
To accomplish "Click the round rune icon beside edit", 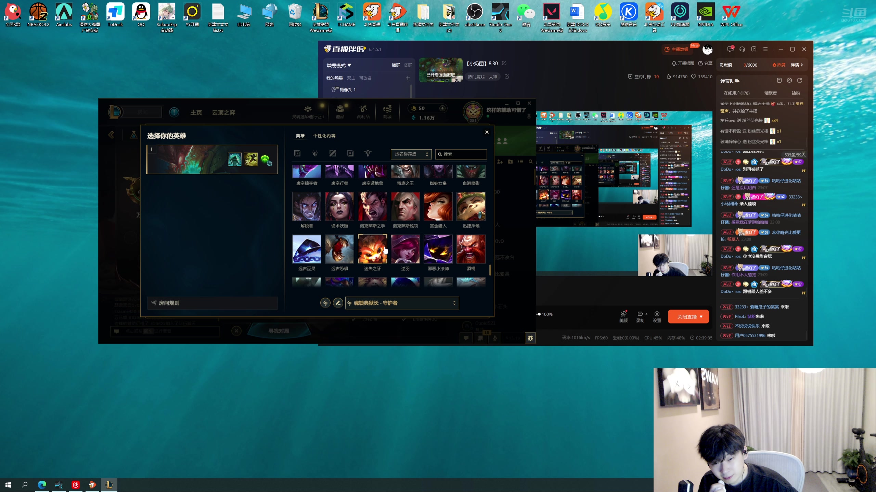I will [325, 303].
